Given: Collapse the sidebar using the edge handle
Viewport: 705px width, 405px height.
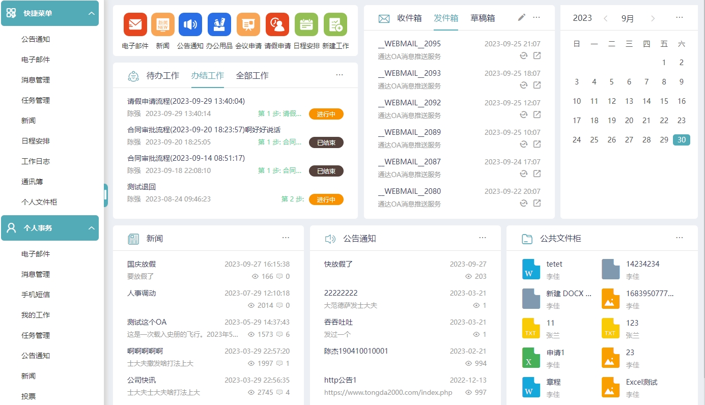Looking at the screenshot, I should point(105,195).
